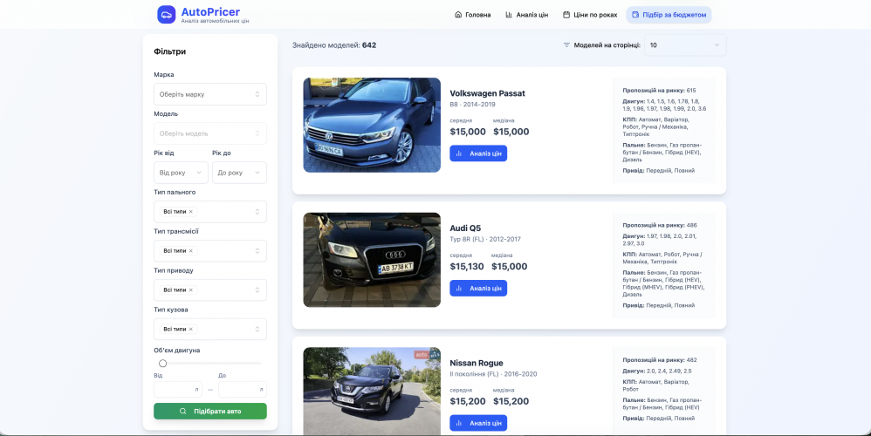This screenshot has width=871, height=436.
Task: Open the Тип трансмісії multiselect
Action: click(210, 251)
